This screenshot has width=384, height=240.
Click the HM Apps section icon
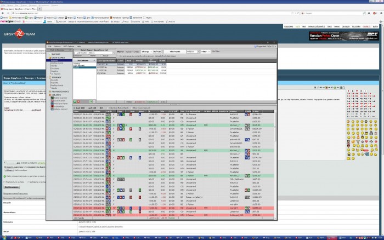[x=50, y=95]
